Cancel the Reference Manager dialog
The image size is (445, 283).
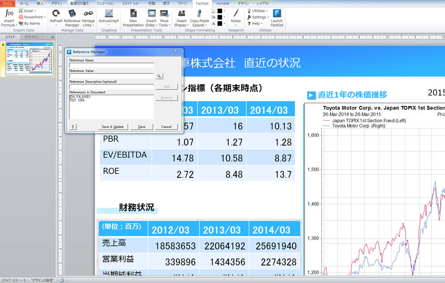[x=167, y=127]
